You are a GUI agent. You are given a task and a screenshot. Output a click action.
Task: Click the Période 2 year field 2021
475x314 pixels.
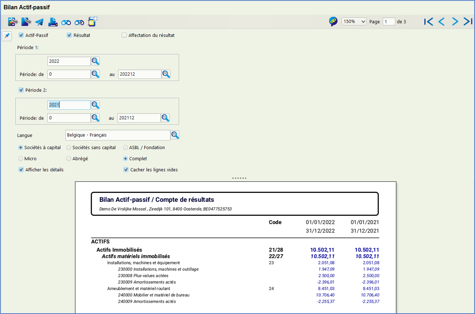point(69,105)
